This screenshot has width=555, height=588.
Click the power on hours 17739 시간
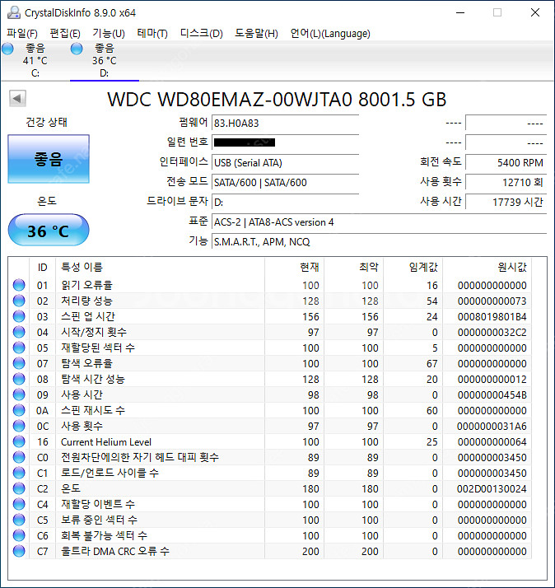[x=506, y=203]
